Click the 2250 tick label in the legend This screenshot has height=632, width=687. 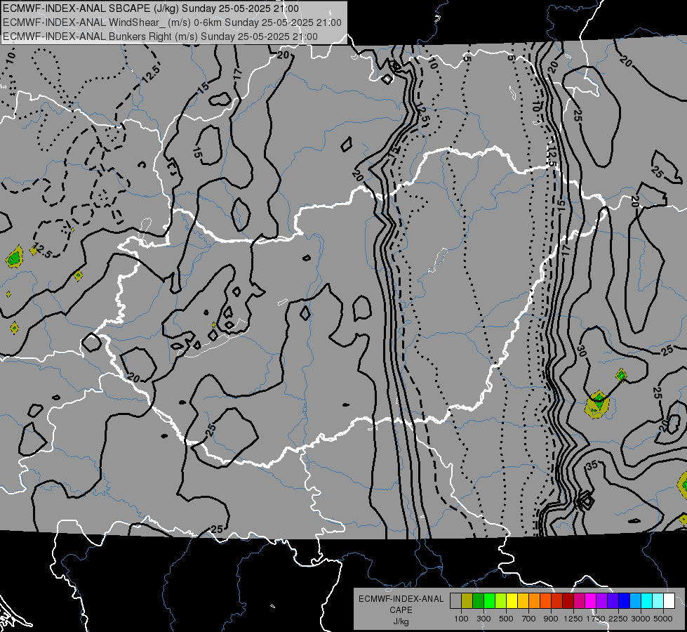[x=618, y=619]
